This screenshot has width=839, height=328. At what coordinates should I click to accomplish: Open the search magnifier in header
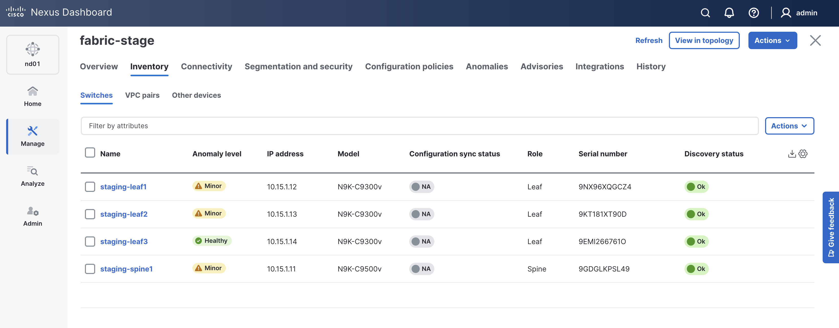(x=705, y=13)
